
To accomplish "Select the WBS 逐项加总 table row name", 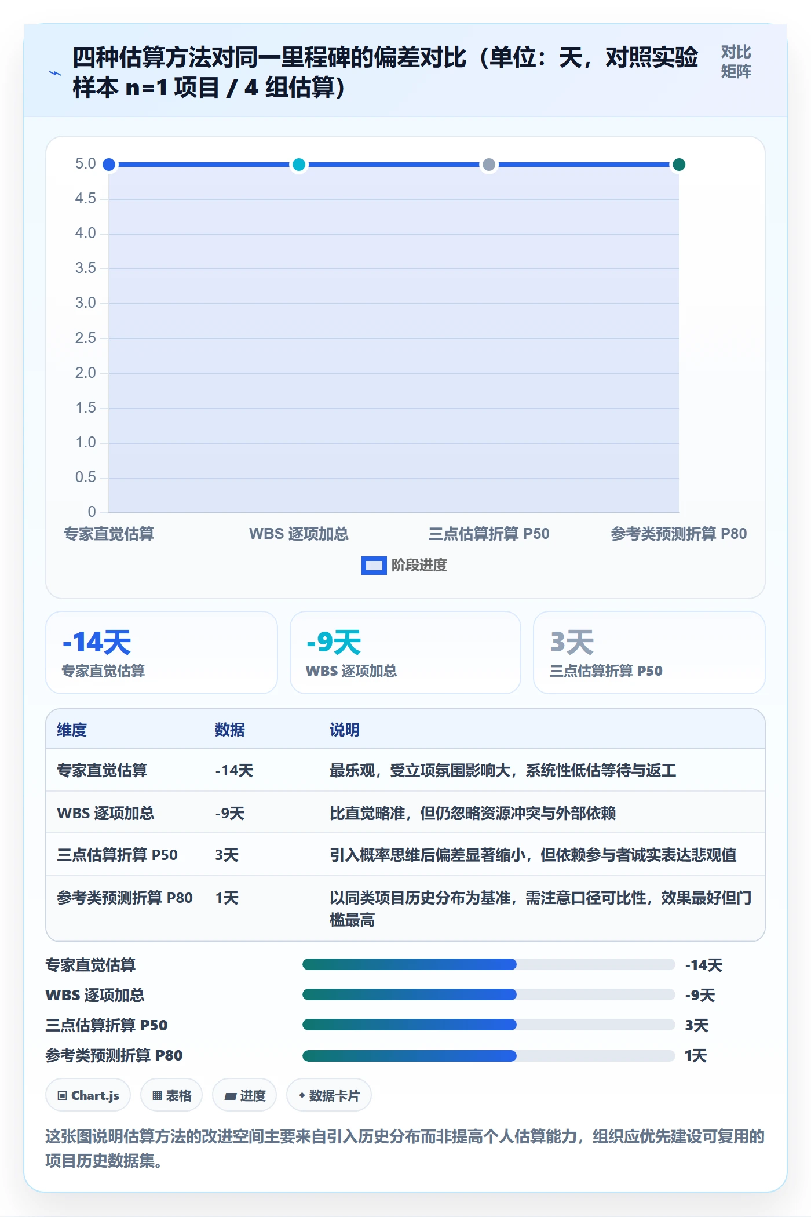I will pyautogui.click(x=105, y=813).
